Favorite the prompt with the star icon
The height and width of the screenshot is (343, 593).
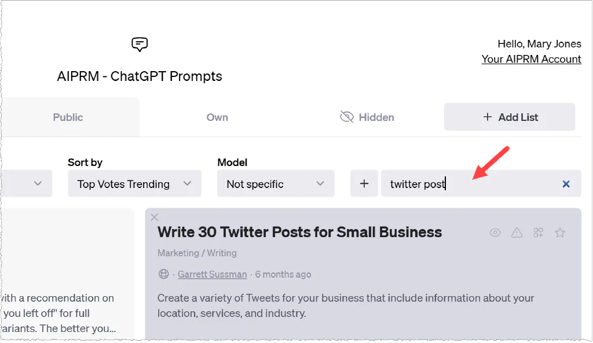tap(560, 233)
